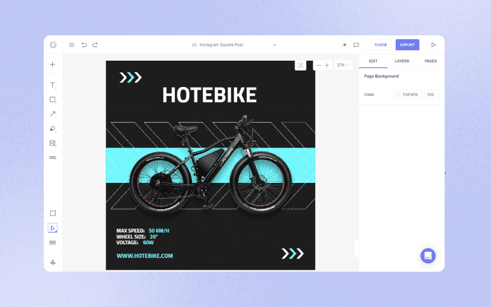Click the plugins icon at sidebar bottom
This screenshot has height=307, width=491.
pyautogui.click(x=53, y=262)
